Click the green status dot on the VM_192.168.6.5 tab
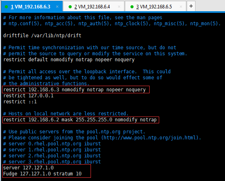Image resolution: width=225 pixels, height=181 pixels. click(132, 7)
